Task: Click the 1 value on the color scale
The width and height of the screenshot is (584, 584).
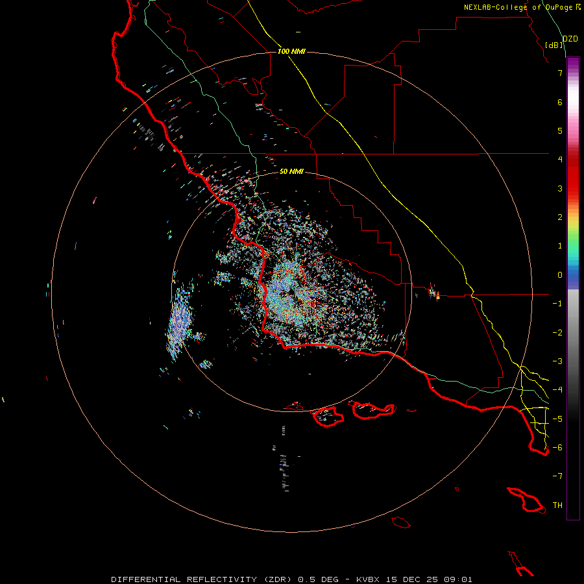Action: point(560,246)
